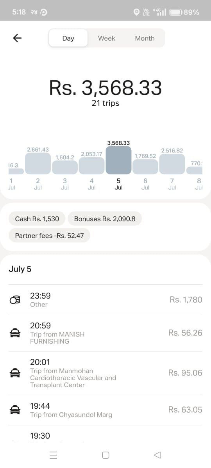The height and width of the screenshot is (468, 211).
Task: Switch to the Month tab
Action: [145, 38]
